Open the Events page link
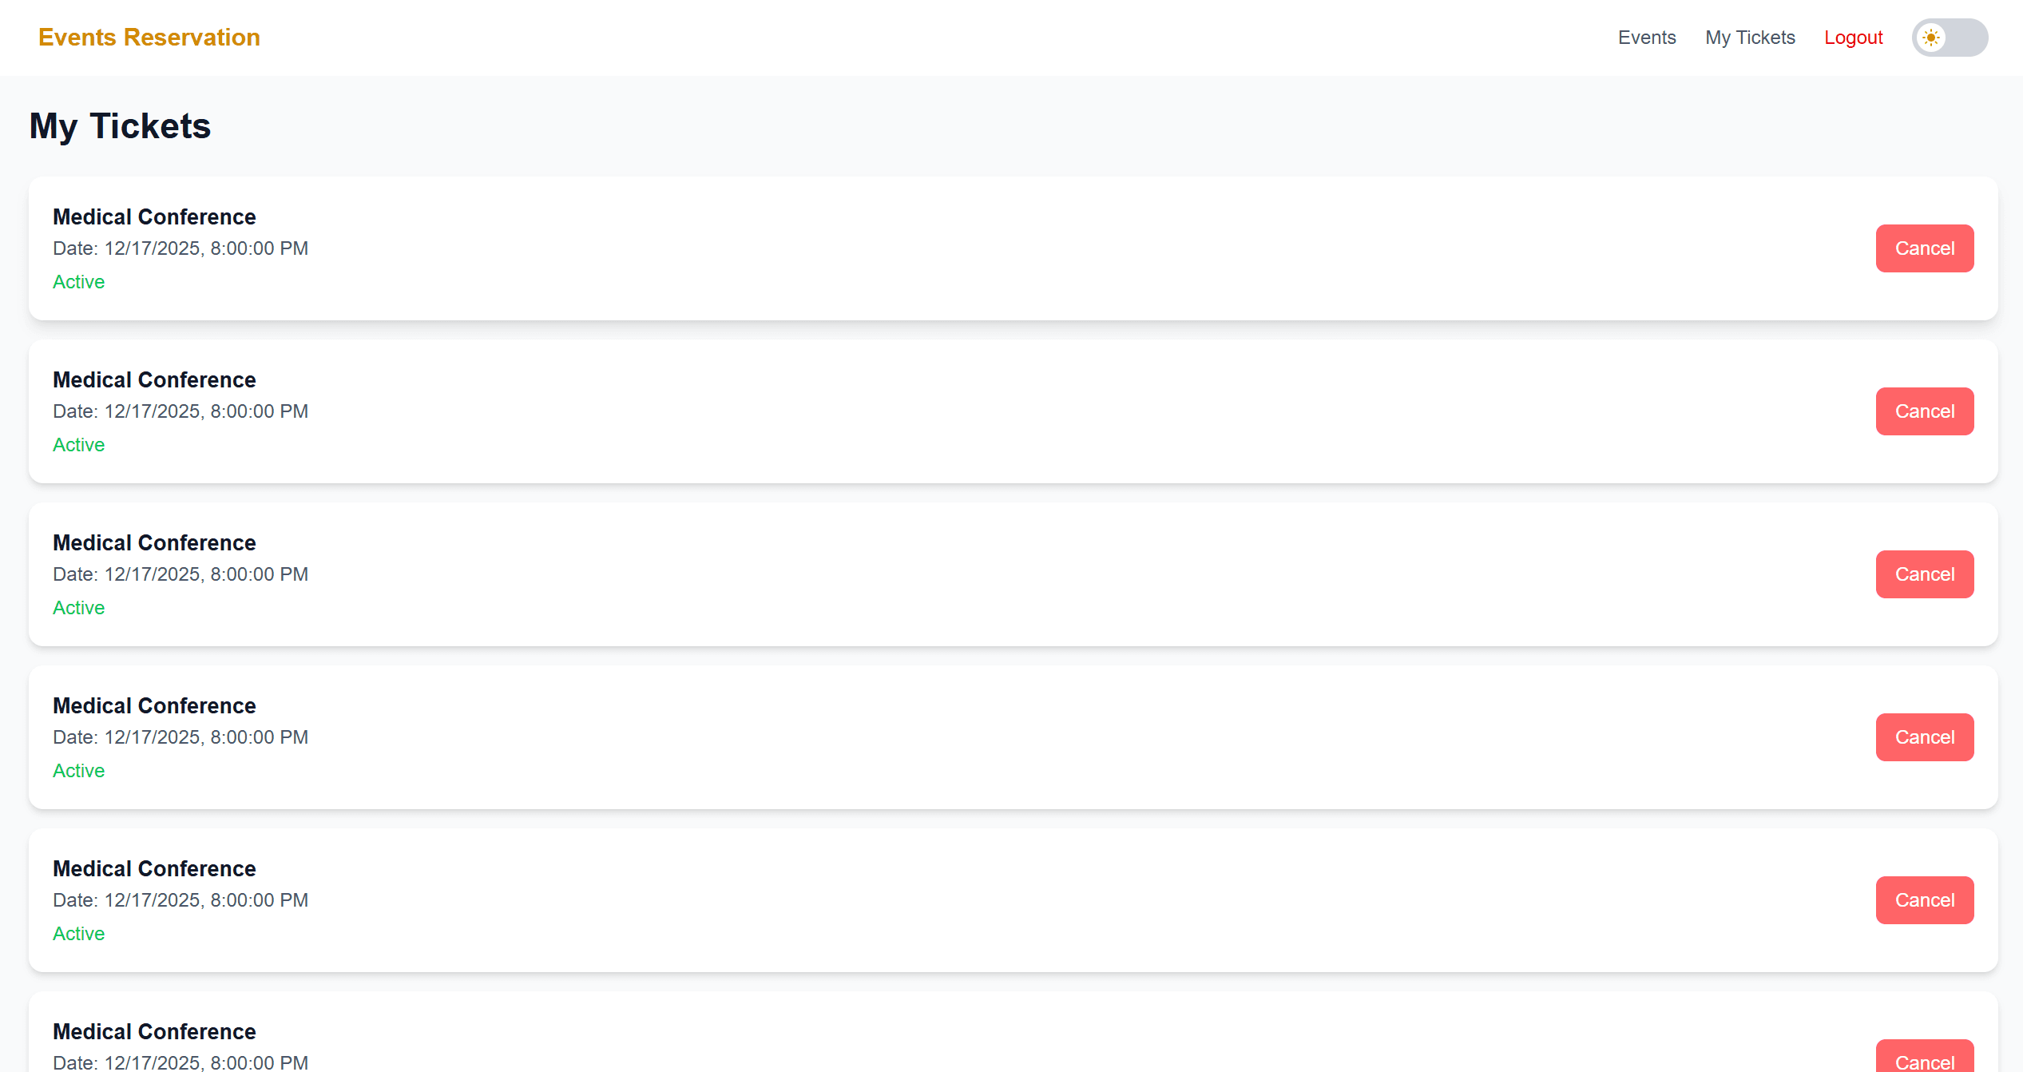Viewport: 2023px width, 1072px height. click(1647, 38)
